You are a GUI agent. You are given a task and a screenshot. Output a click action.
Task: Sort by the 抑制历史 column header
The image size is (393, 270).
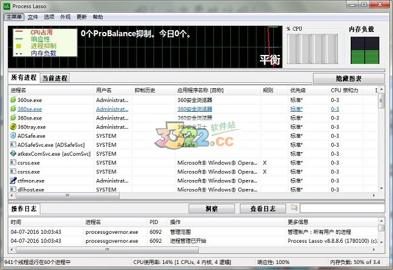(x=154, y=90)
